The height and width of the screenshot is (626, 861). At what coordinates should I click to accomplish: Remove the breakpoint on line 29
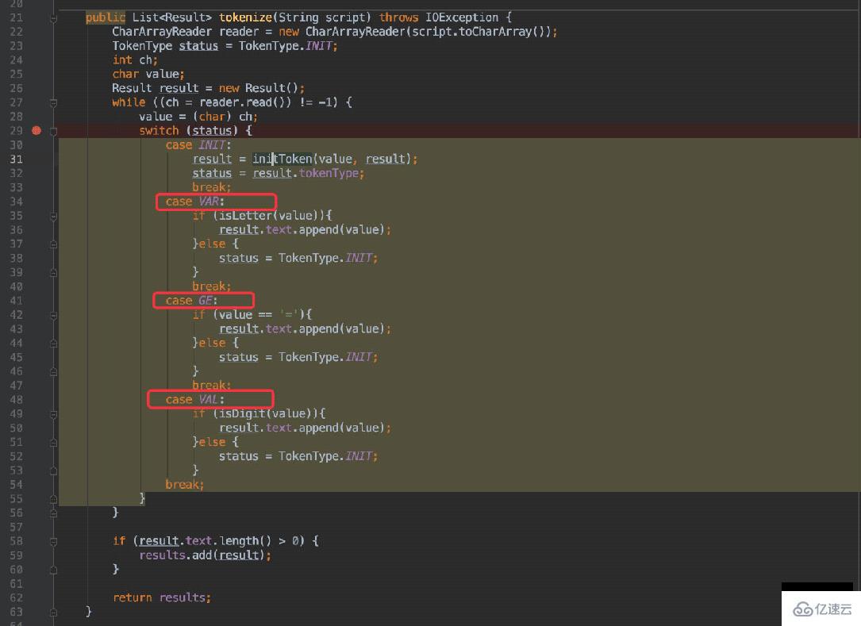(x=37, y=131)
